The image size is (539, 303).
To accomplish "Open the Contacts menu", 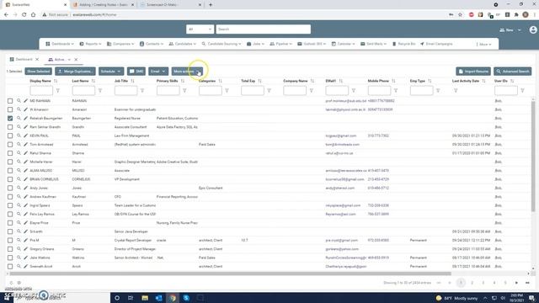I will pyautogui.click(x=152, y=44).
